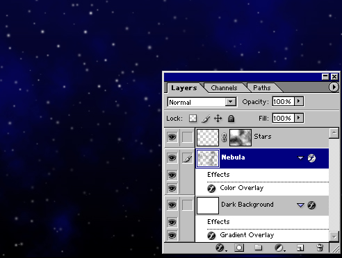Viewport: 342px width, 258px height.
Task: Create a new layer set with the folder icon
Action: 258,248
